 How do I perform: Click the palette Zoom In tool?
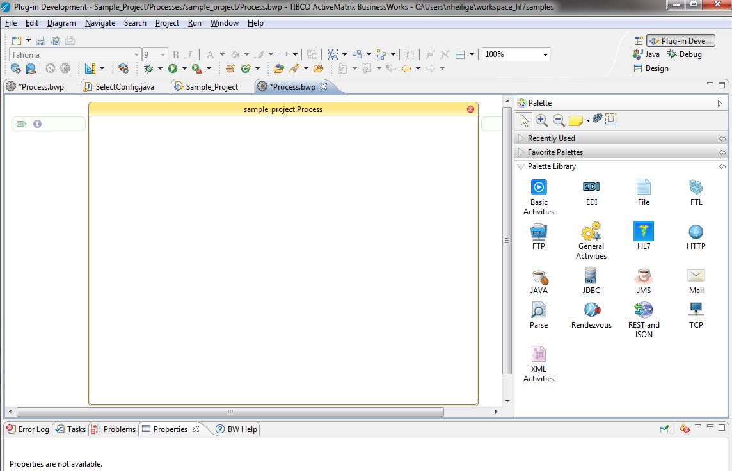click(x=541, y=120)
